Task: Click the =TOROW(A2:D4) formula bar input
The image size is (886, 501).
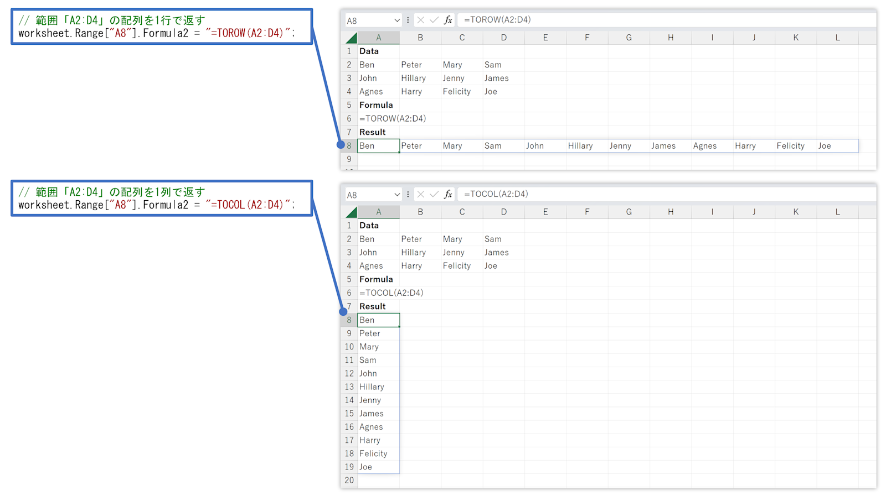Action: pos(667,20)
